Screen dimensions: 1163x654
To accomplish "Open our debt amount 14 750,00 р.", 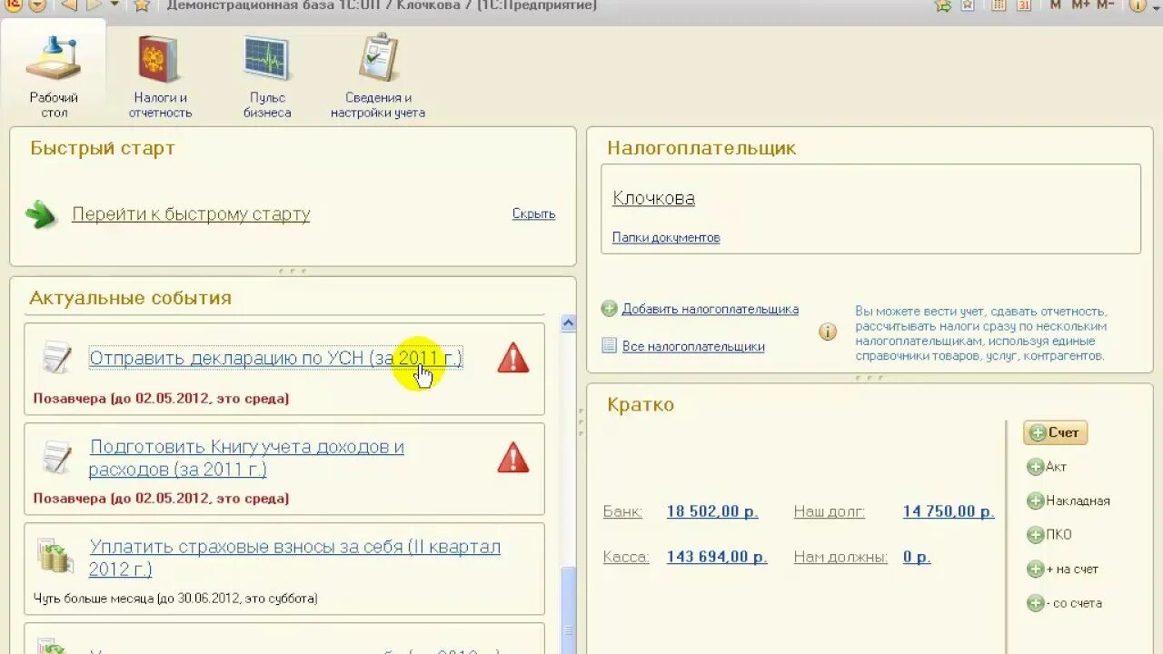I will 949,511.
